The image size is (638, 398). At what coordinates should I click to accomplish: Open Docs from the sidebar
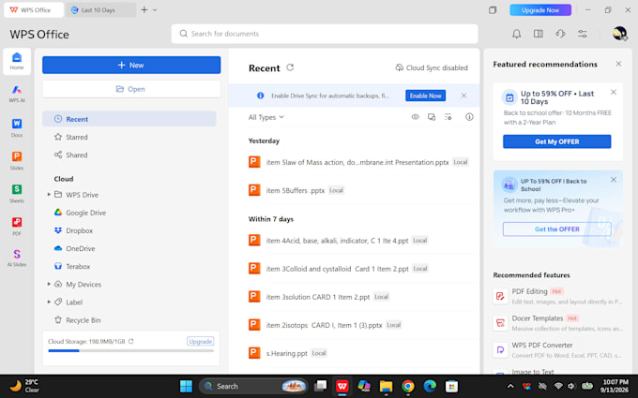[17, 127]
